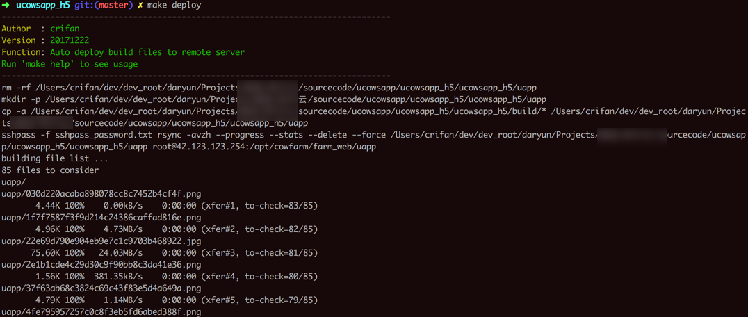Click 'Auto deploy build files to remote server' text

coord(147,52)
